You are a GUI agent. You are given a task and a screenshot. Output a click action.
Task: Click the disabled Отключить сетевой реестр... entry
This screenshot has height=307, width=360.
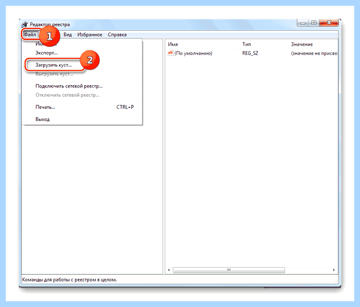coord(67,95)
